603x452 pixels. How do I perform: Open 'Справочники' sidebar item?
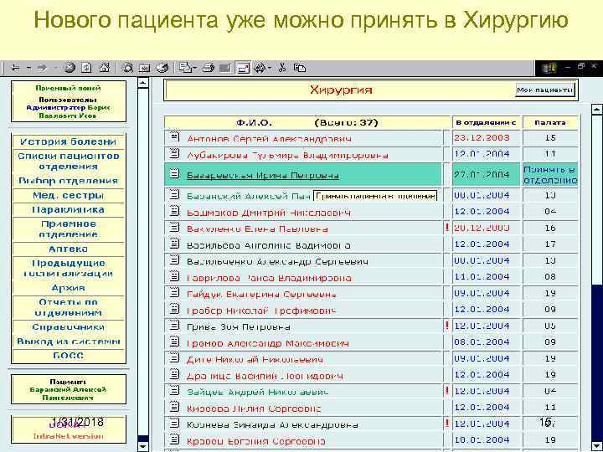(x=68, y=326)
